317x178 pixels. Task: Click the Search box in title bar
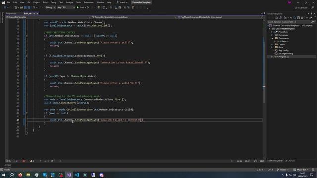122,2
